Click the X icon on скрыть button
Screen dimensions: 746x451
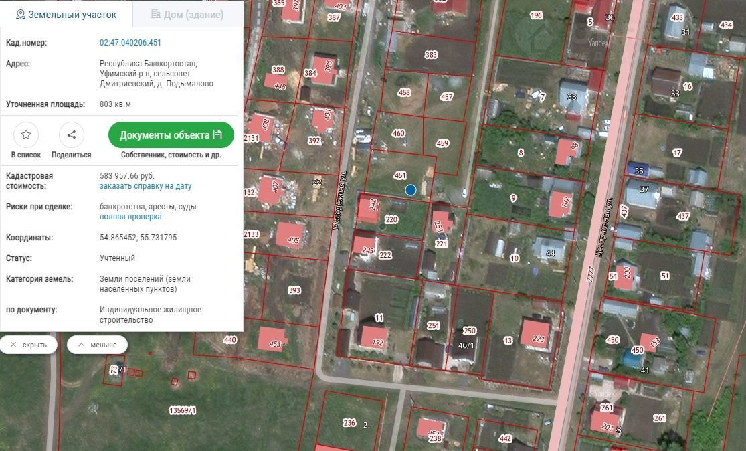[x=13, y=345]
